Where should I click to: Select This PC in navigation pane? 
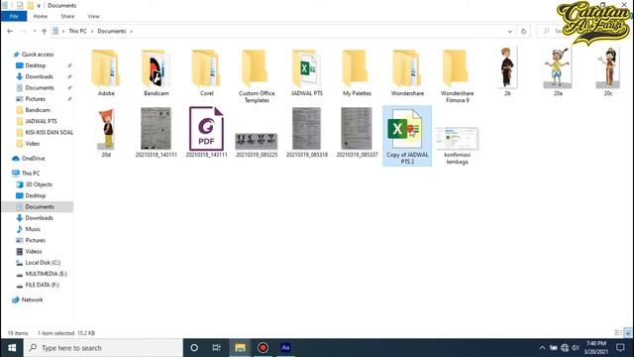coord(31,174)
